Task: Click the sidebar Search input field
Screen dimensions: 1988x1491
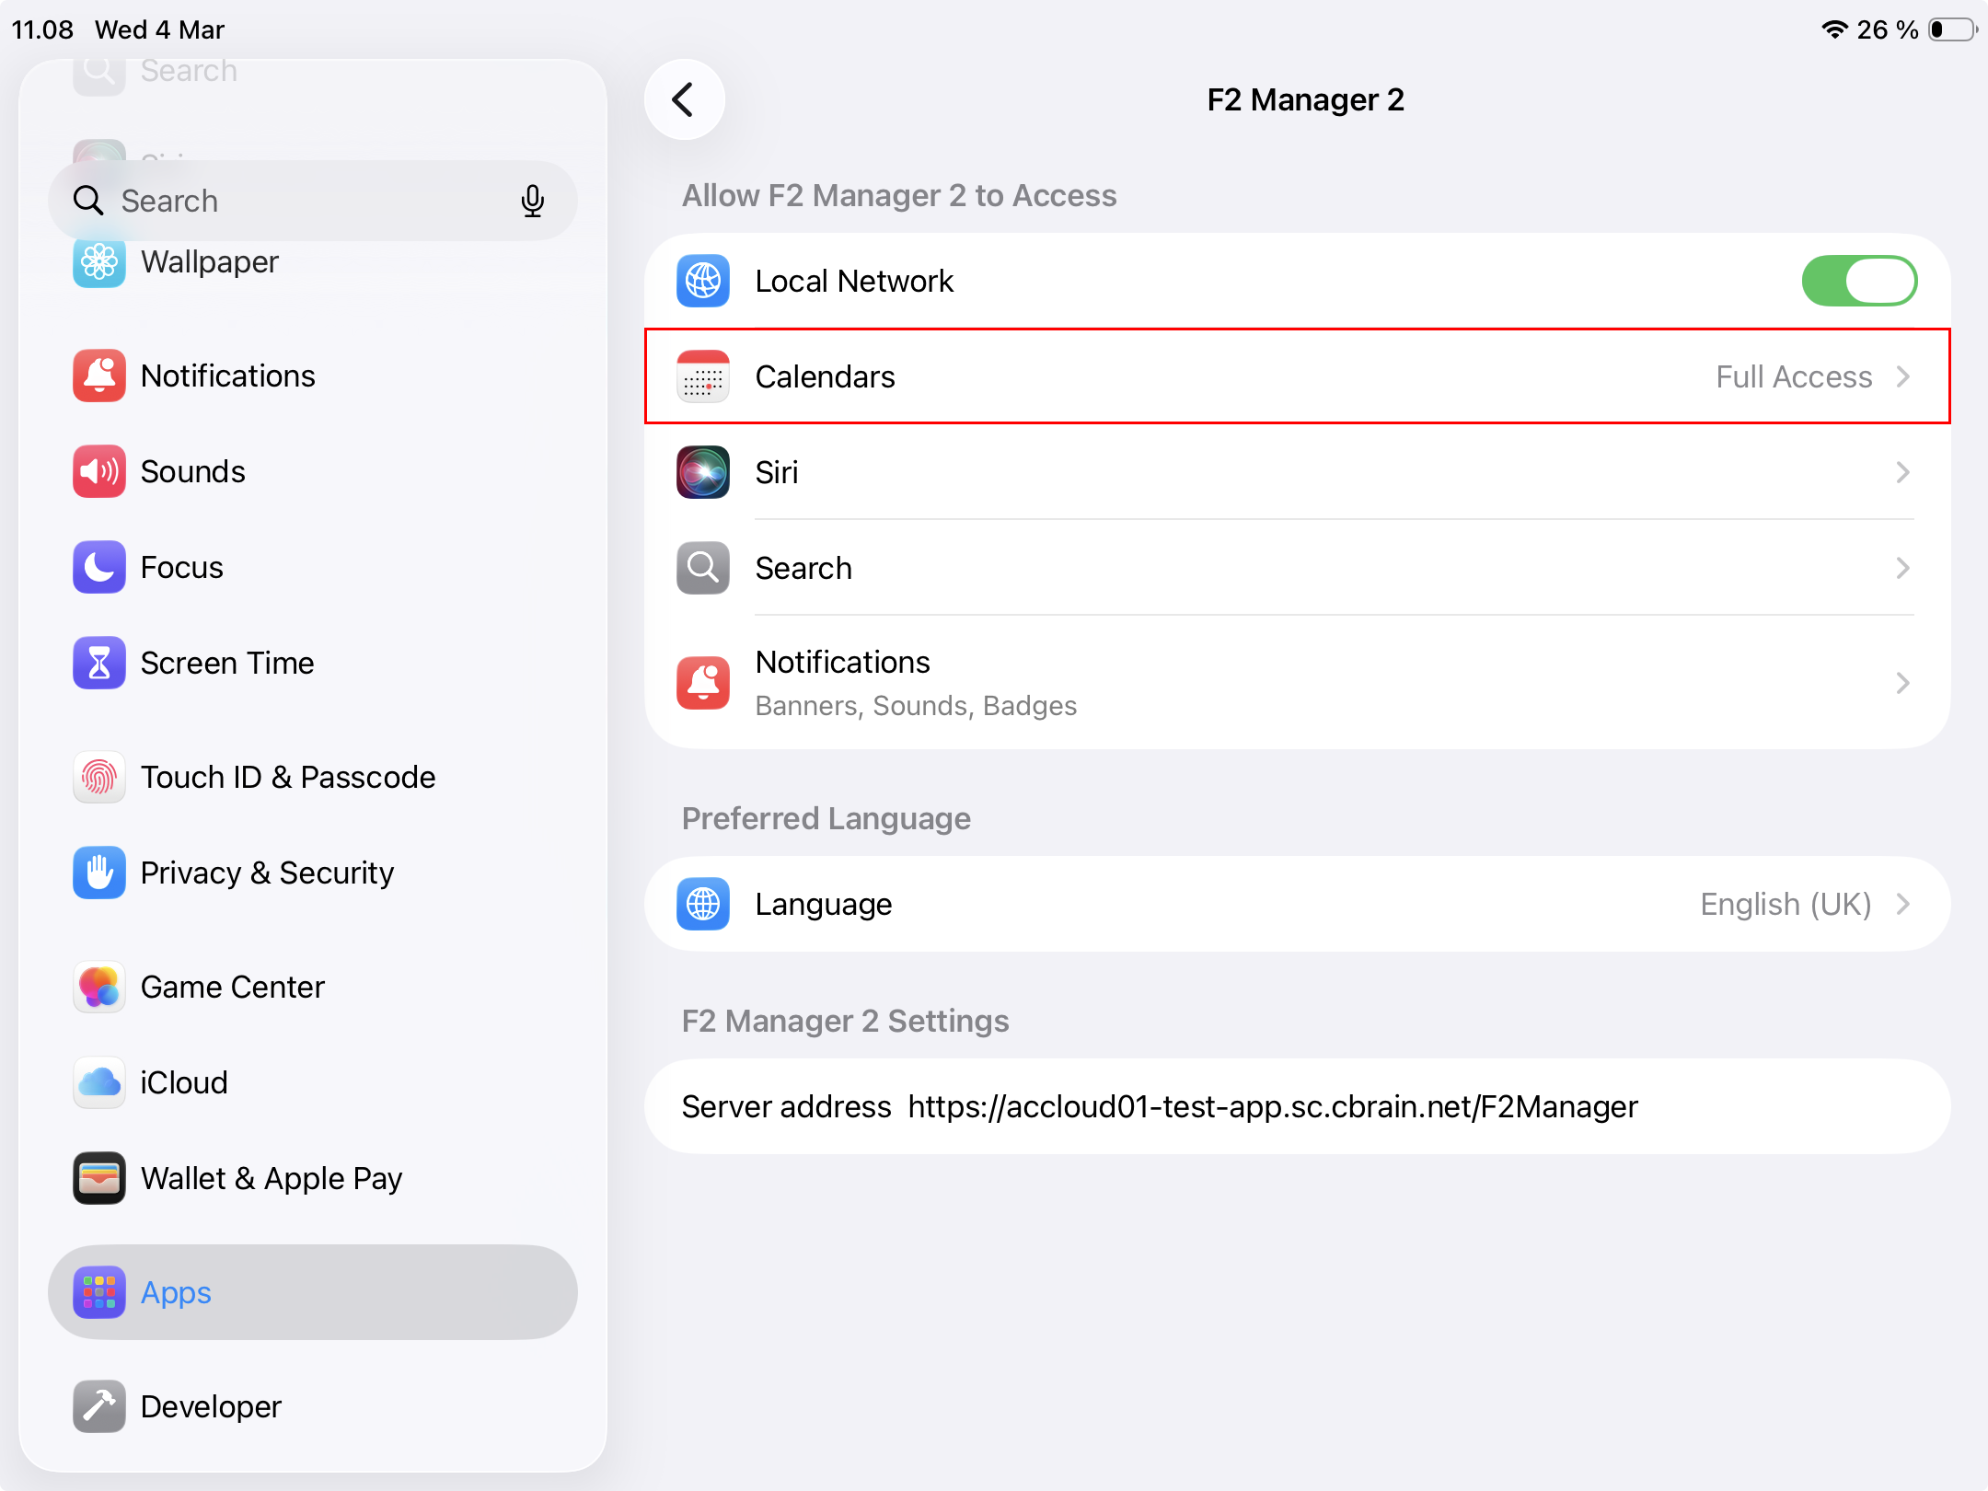Action: [313, 201]
